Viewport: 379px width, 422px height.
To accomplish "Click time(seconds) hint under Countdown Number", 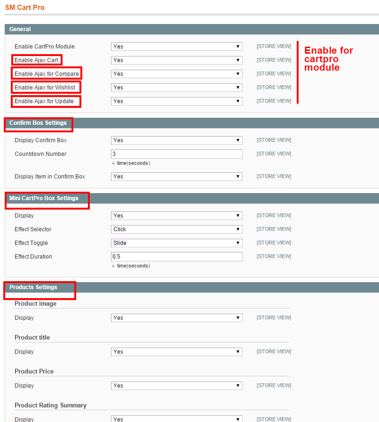I will pyautogui.click(x=134, y=163).
